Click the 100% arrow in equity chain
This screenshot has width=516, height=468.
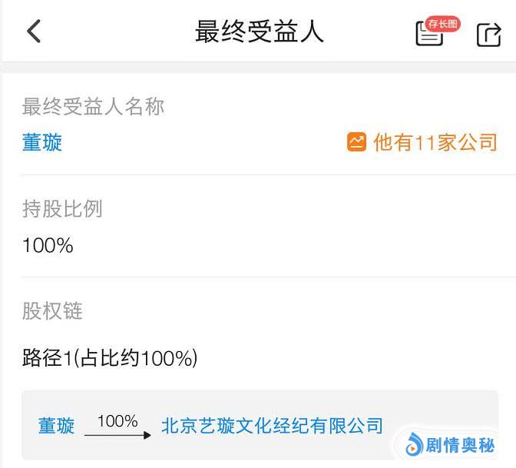pos(117,435)
